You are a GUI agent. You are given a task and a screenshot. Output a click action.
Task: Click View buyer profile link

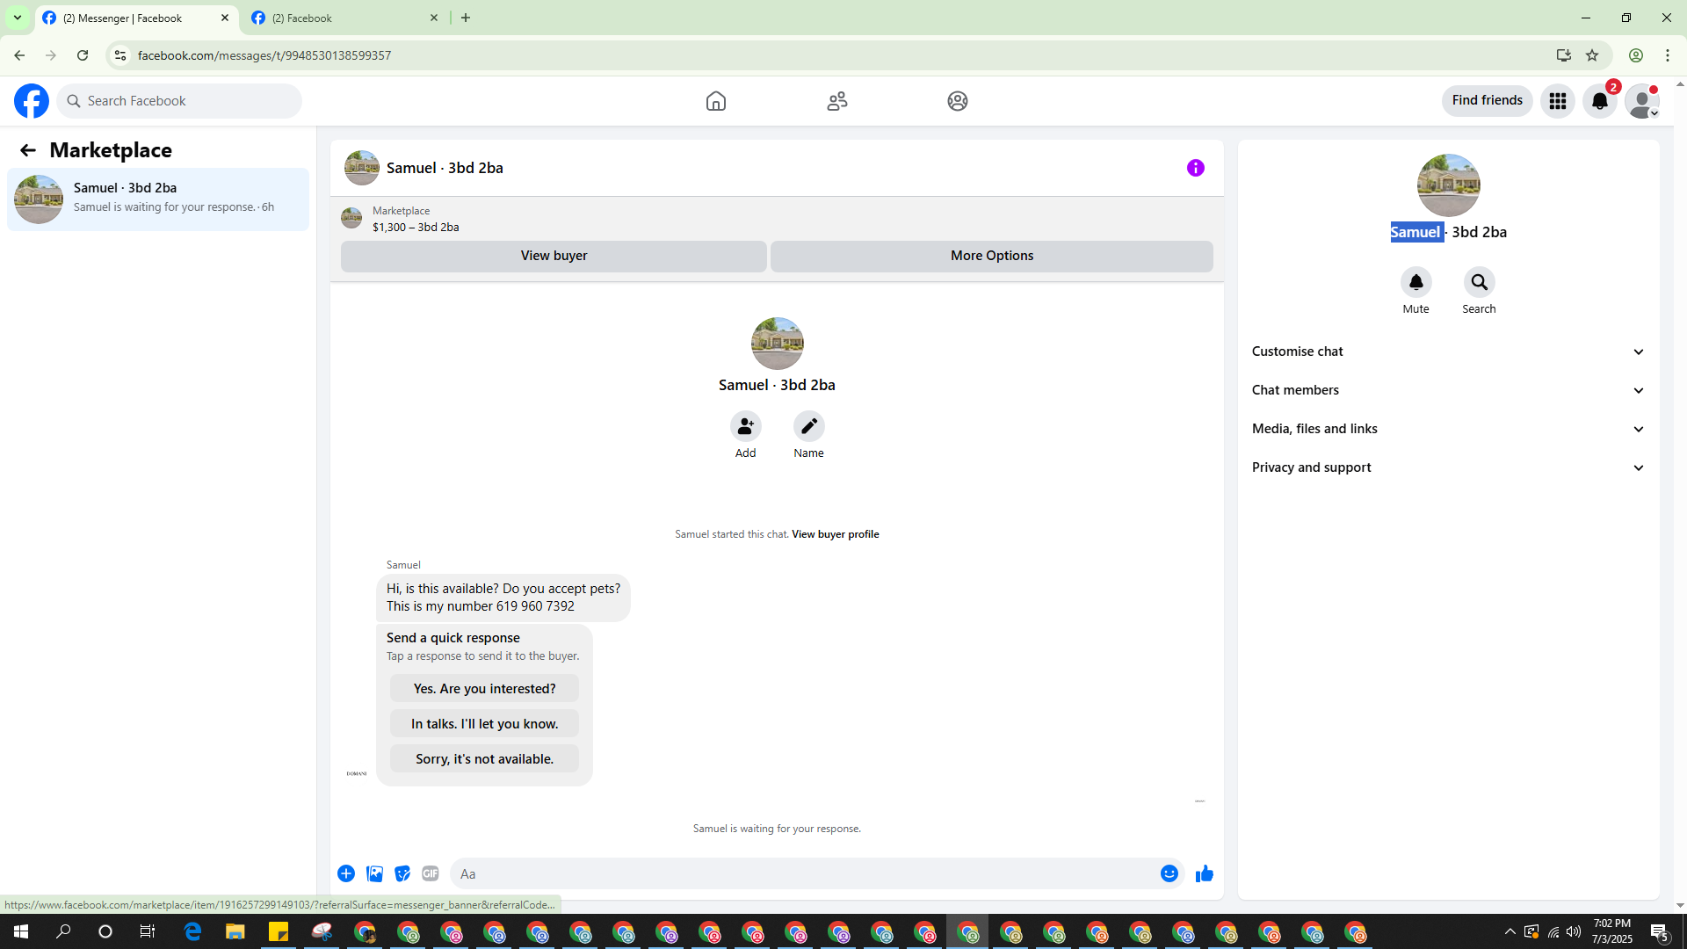pos(835,534)
